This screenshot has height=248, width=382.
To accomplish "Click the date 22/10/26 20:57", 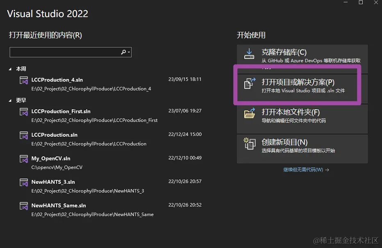I will (185, 182).
